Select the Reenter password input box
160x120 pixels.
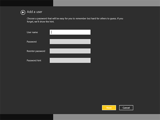tap(70, 51)
